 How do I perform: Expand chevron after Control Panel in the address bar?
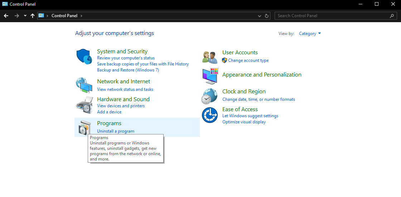pyautogui.click(x=81, y=16)
